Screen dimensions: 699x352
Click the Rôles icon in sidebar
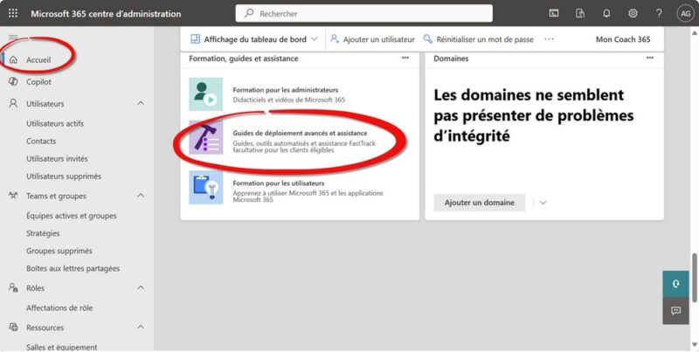pos(13,288)
